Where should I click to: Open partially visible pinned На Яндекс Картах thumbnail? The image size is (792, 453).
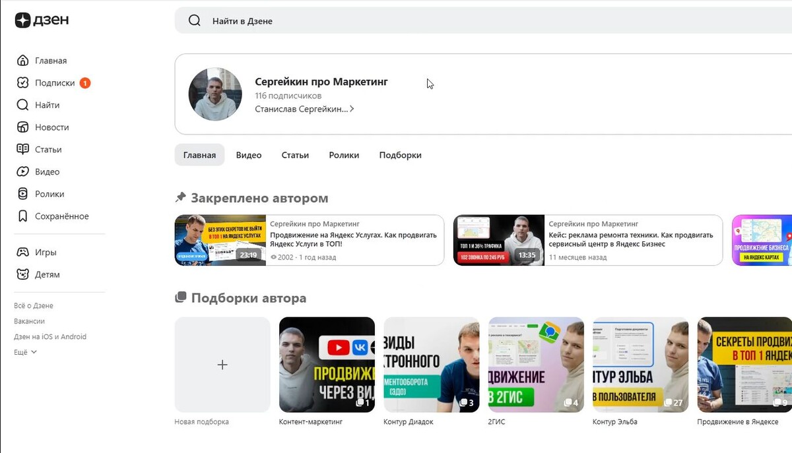(x=762, y=240)
